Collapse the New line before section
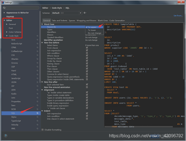 click(42, 42)
